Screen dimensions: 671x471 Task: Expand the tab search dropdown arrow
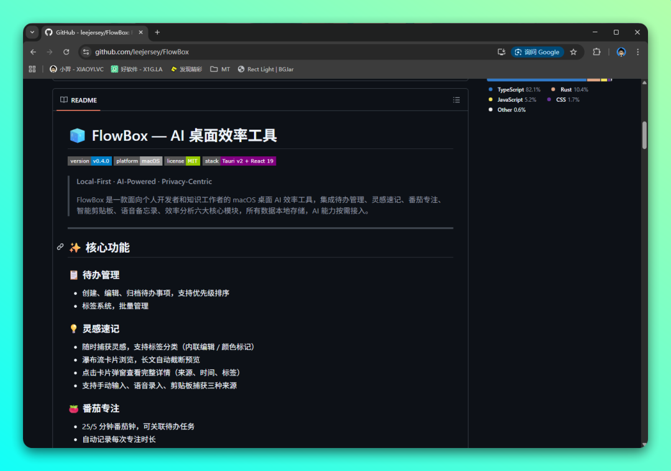coord(32,32)
